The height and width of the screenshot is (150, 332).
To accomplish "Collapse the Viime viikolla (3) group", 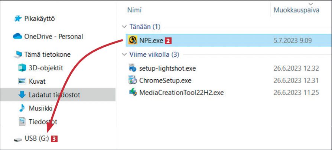I will [x=124, y=55].
